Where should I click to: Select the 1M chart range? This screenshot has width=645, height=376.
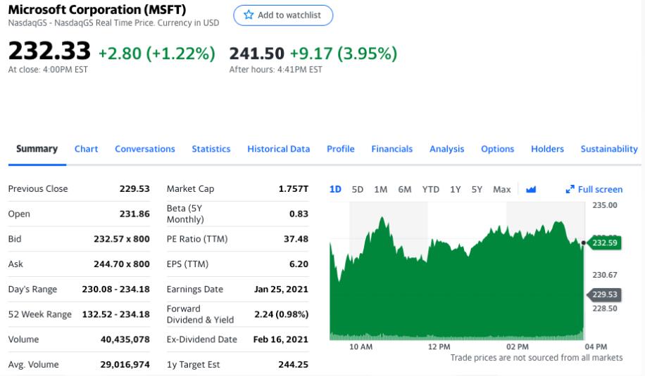coord(380,189)
